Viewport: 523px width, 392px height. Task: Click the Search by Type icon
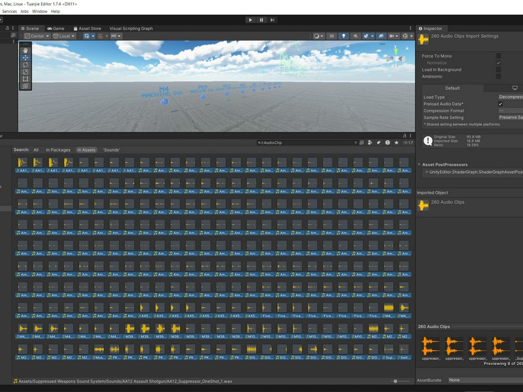[x=370, y=142]
